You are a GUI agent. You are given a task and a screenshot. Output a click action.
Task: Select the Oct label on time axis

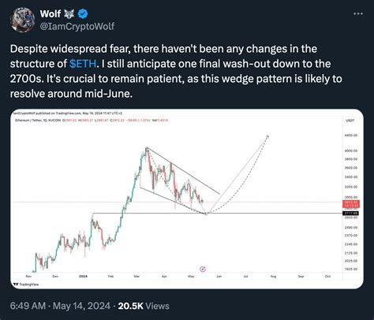[x=327, y=277]
